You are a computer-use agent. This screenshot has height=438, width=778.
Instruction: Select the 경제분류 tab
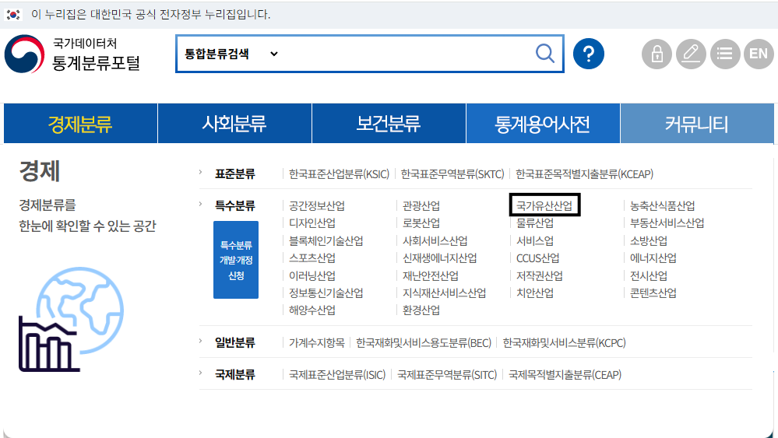tap(80, 124)
